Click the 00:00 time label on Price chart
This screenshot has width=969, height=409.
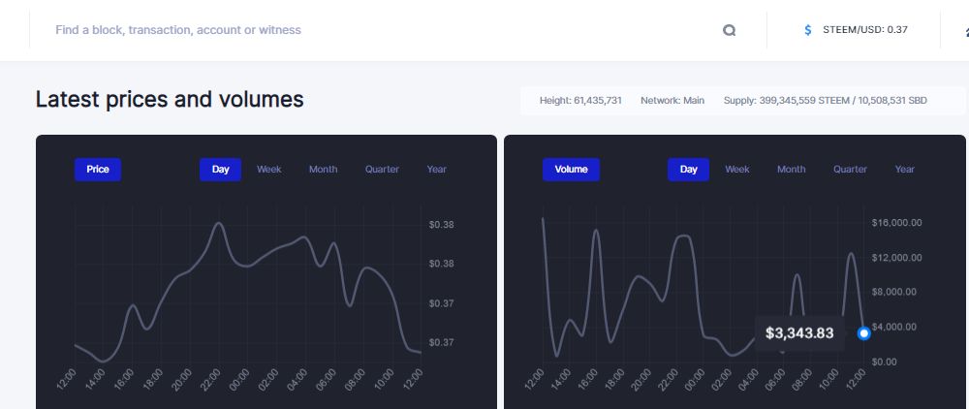pyautogui.click(x=239, y=379)
